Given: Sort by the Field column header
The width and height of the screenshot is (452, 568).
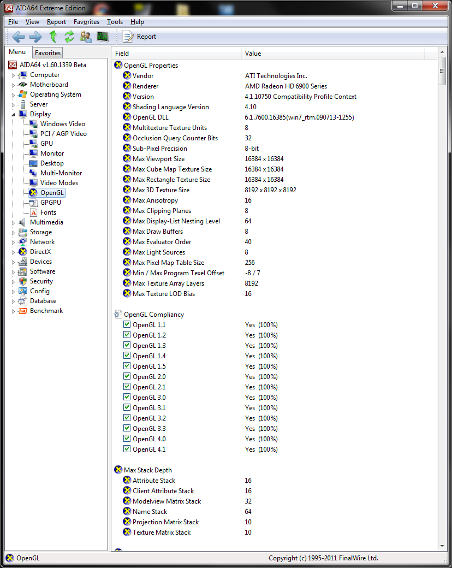Looking at the screenshot, I should [176, 54].
